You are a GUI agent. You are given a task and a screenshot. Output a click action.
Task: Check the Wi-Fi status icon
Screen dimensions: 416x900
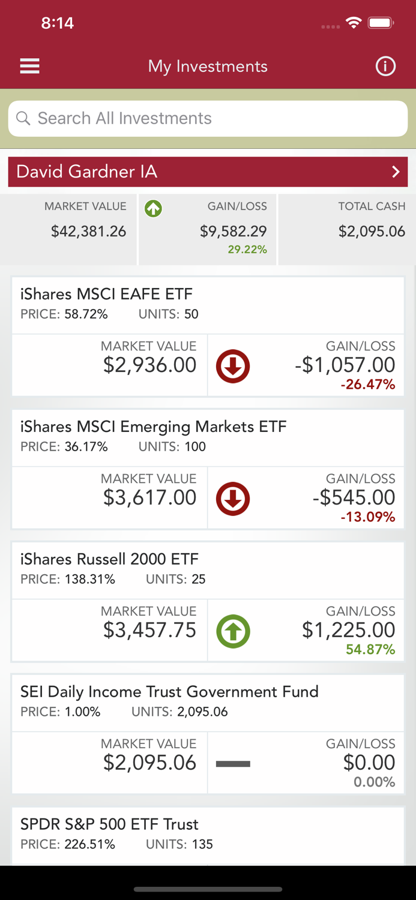(x=354, y=23)
